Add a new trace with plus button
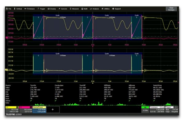The image size is (184, 120). 53,110
